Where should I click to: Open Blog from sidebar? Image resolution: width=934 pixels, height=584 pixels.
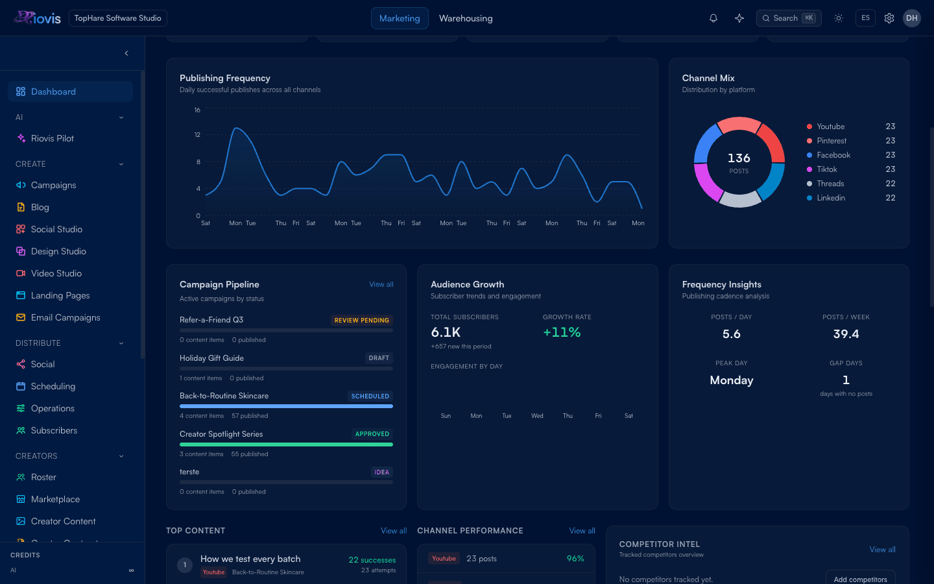click(x=70, y=207)
